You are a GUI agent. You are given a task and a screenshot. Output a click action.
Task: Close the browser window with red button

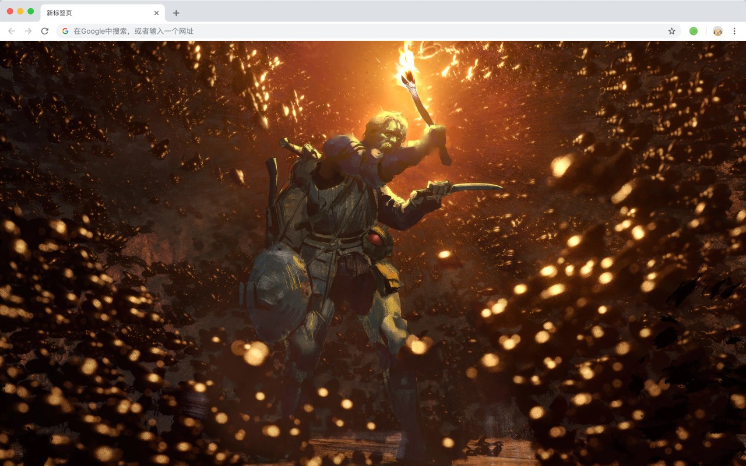point(10,11)
